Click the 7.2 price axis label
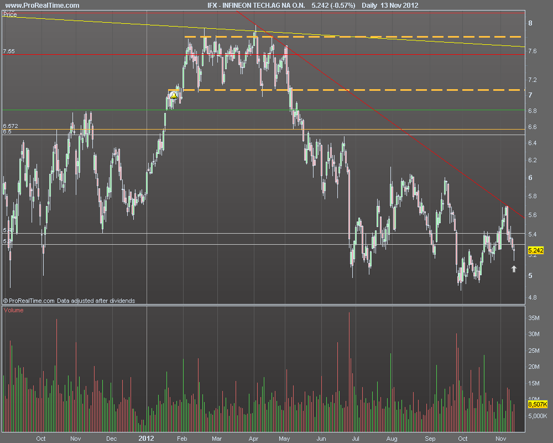The width and height of the screenshot is (553, 443). tap(532, 80)
